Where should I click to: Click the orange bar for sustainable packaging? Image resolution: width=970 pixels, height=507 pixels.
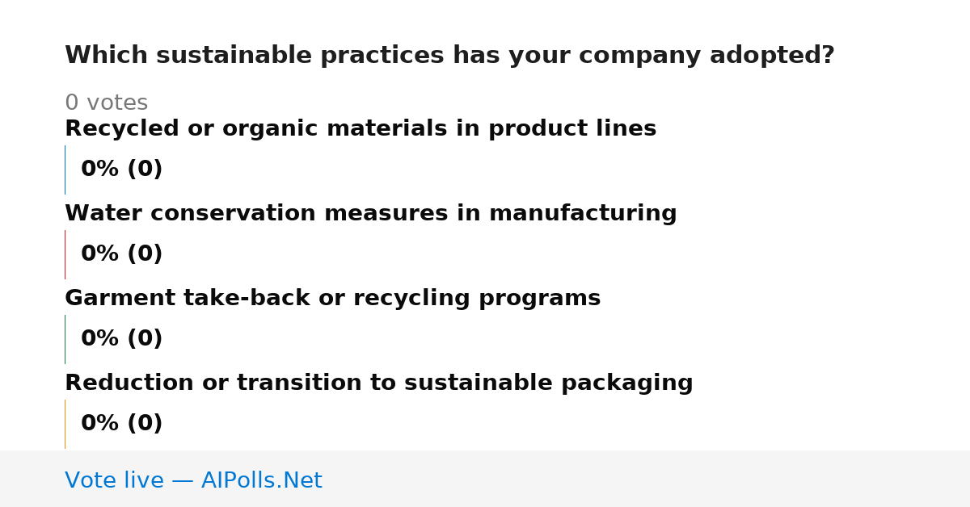pos(65,424)
